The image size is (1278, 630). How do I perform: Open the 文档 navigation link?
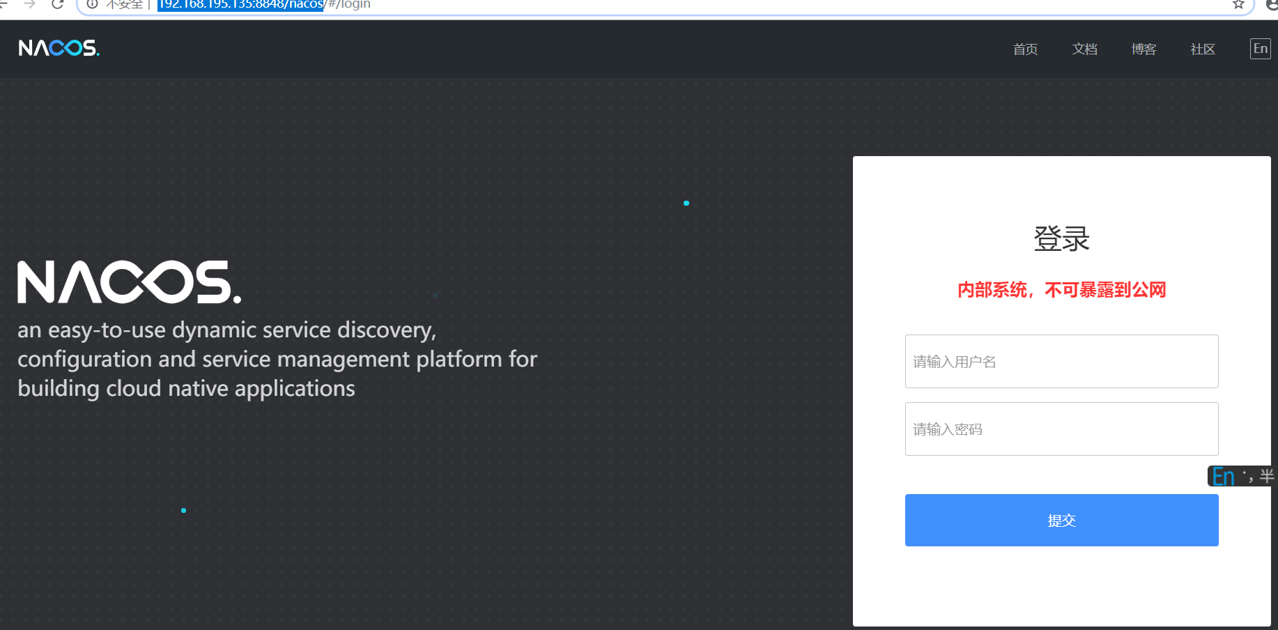1084,49
